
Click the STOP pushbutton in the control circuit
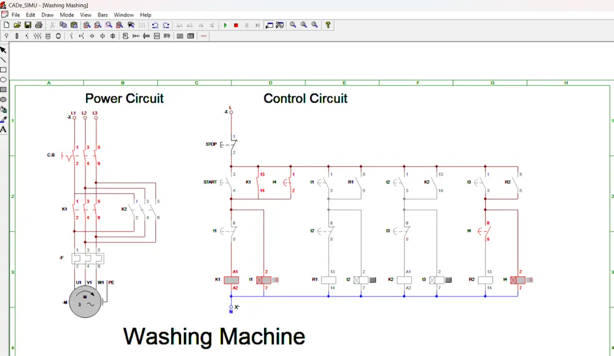[x=228, y=144]
